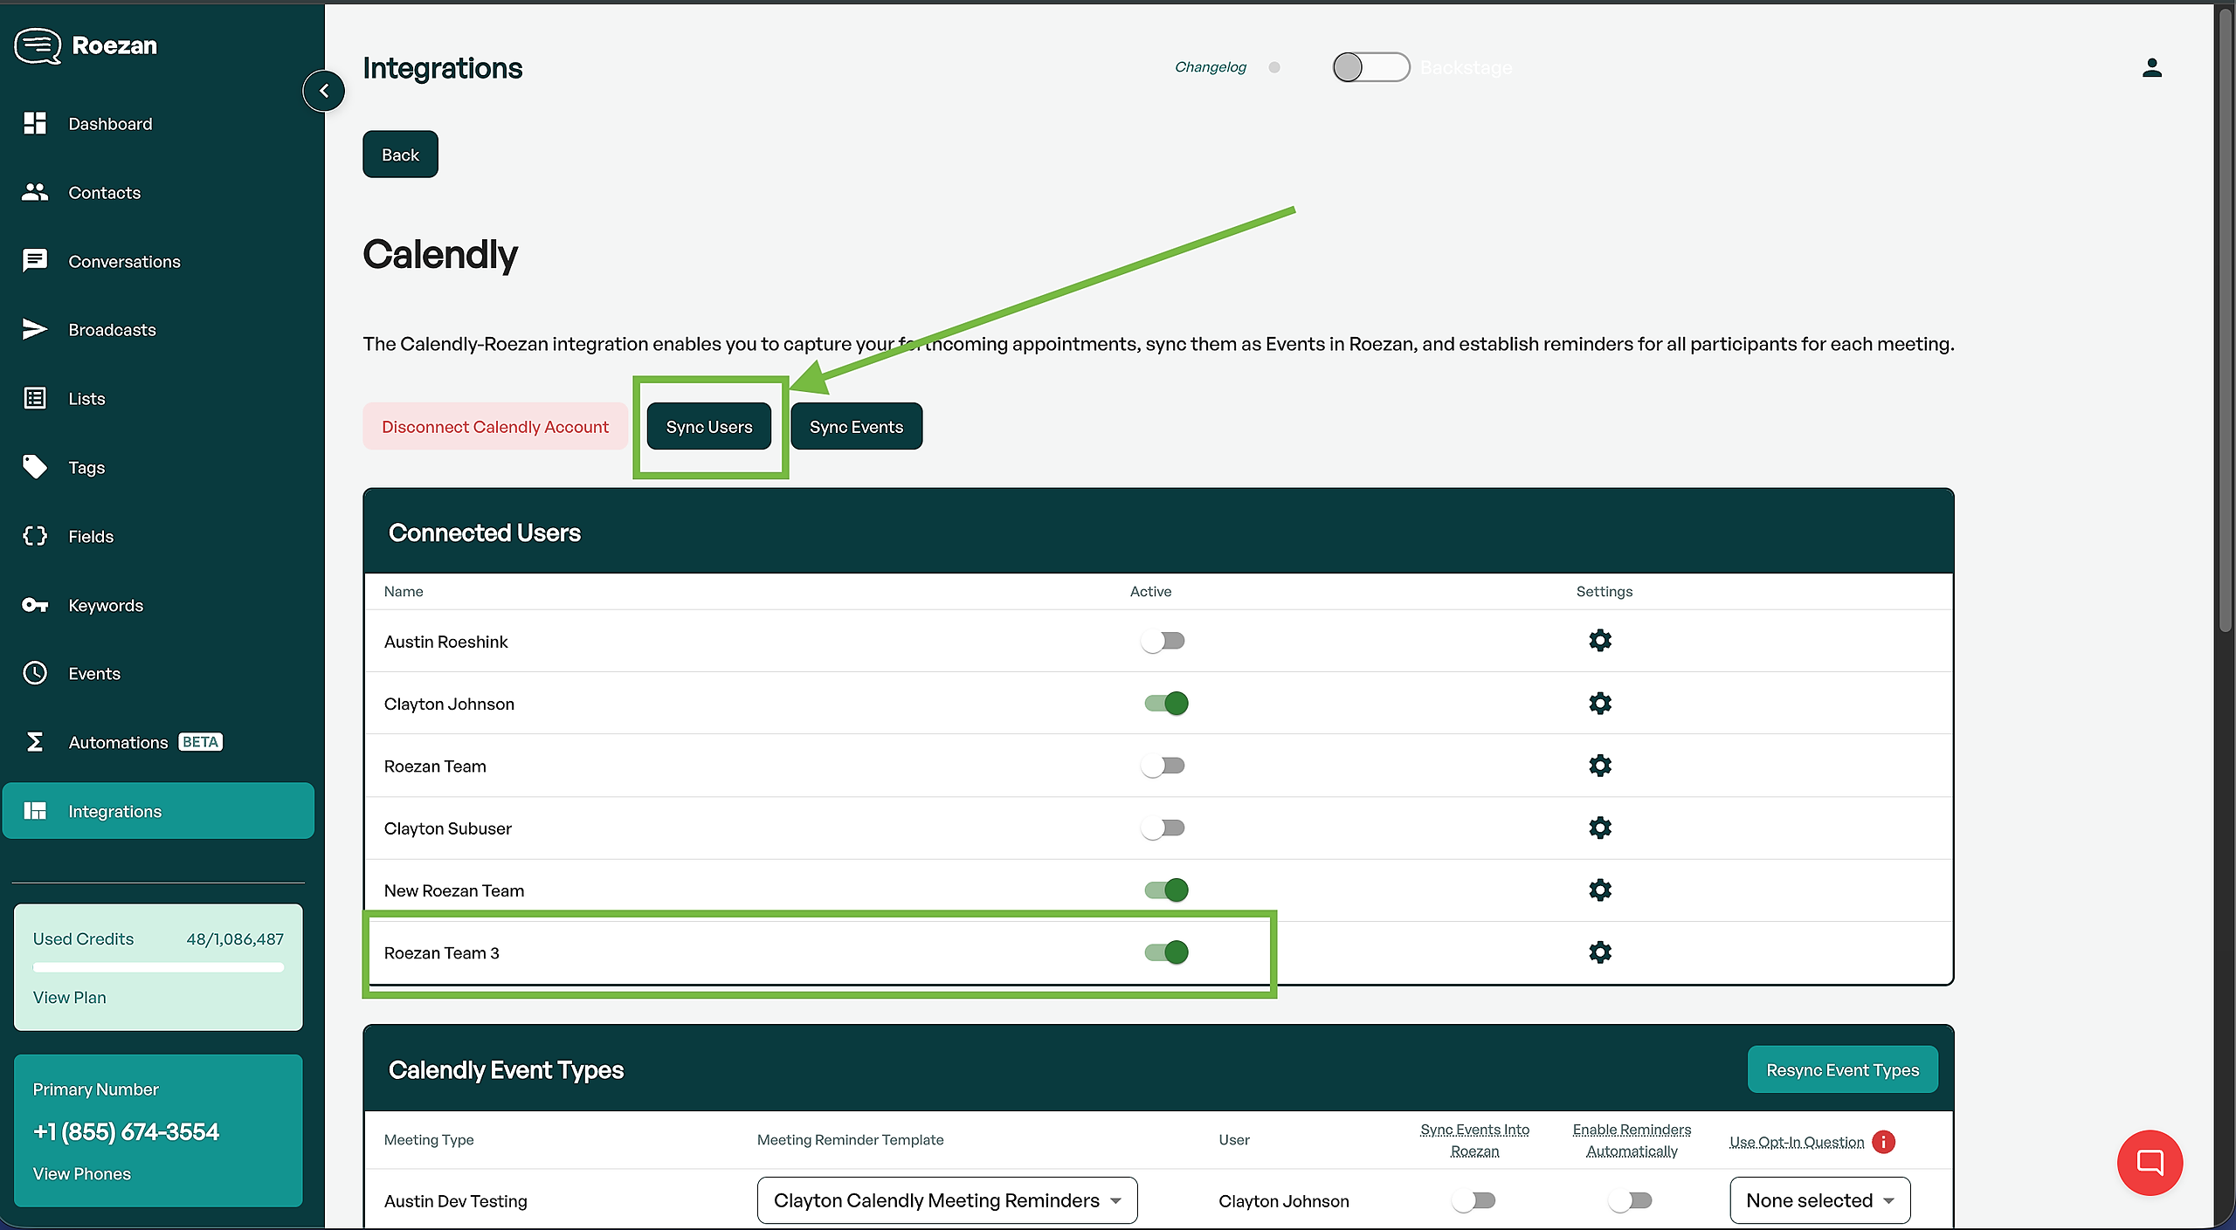Enable the Austin Roeshink active toggle
The height and width of the screenshot is (1230, 2236).
coord(1163,642)
